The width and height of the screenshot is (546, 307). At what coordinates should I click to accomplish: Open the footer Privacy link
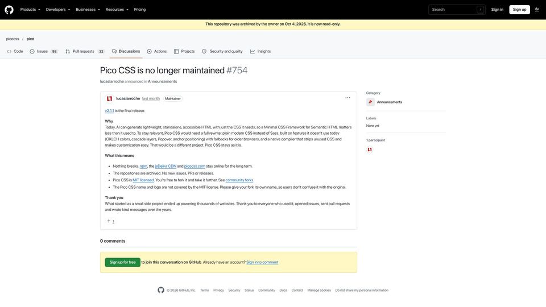click(218, 291)
